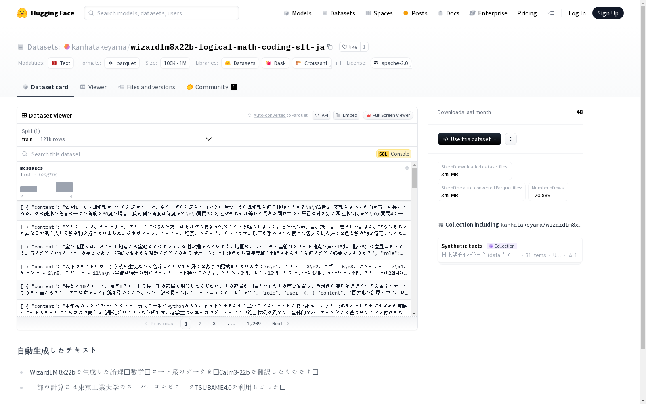Click the dataset title wizardlm8x22b-logical-math-coding-sft-ja
646x404 pixels.
(227, 47)
